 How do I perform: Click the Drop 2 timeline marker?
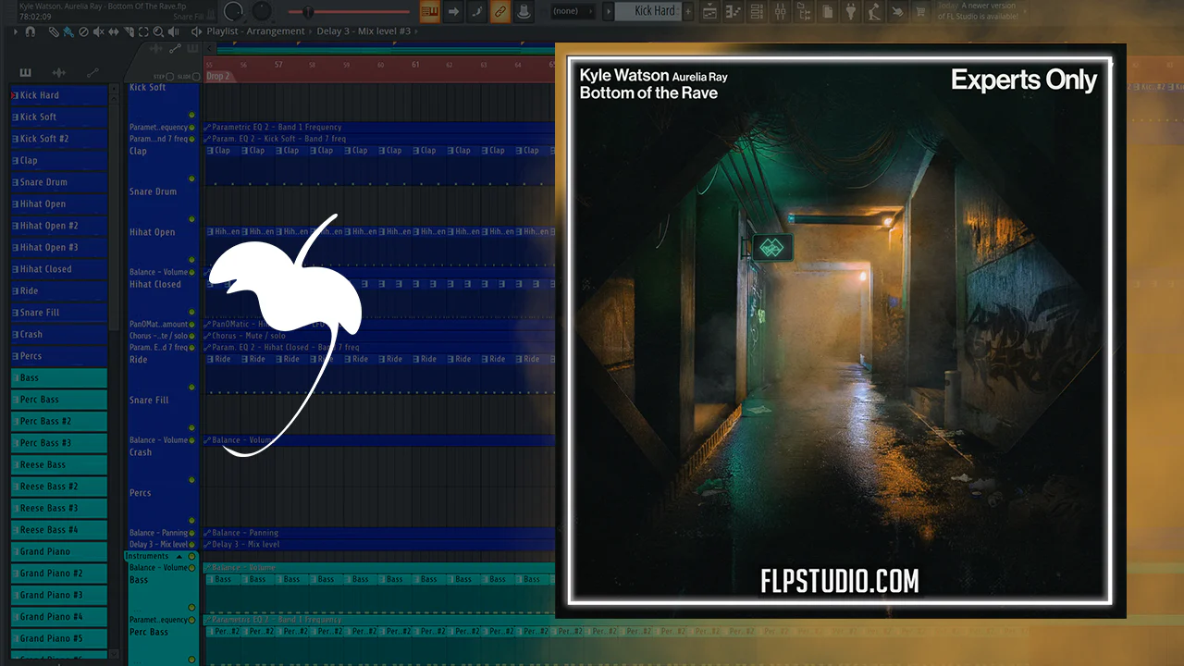(x=217, y=76)
